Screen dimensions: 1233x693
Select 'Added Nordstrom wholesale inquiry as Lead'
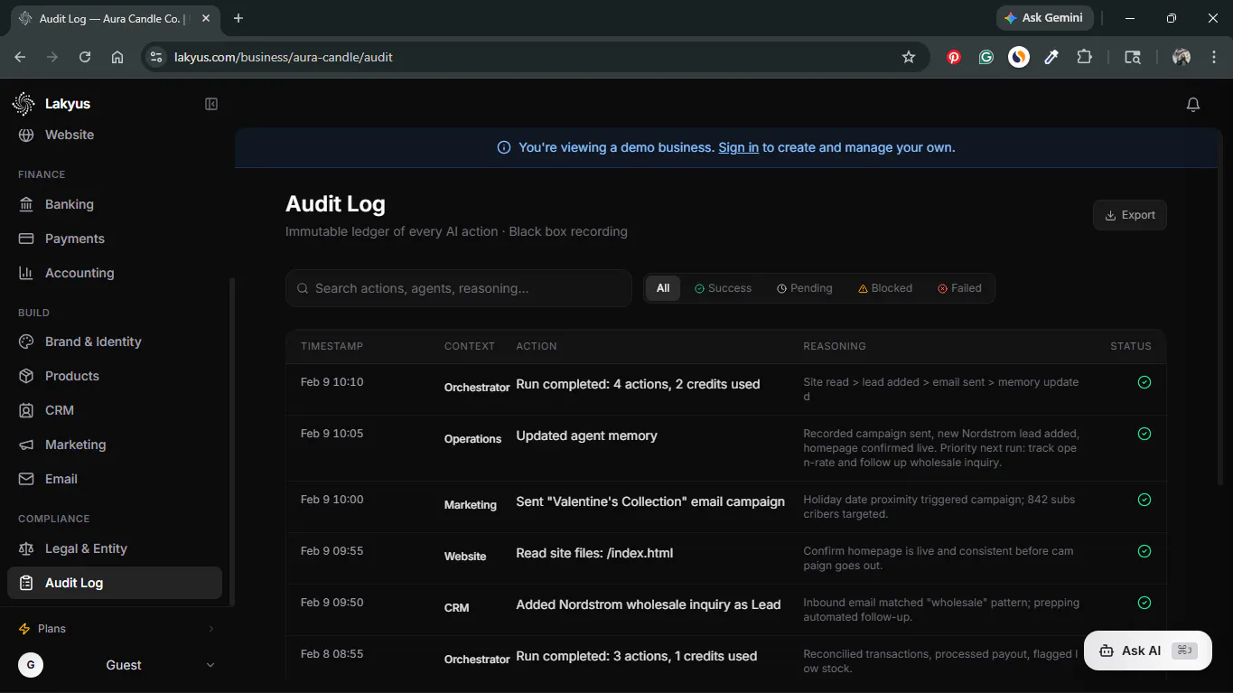pyautogui.click(x=648, y=604)
